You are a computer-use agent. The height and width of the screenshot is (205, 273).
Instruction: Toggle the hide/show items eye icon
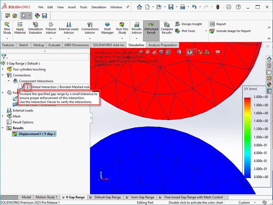[x=190, y=52]
